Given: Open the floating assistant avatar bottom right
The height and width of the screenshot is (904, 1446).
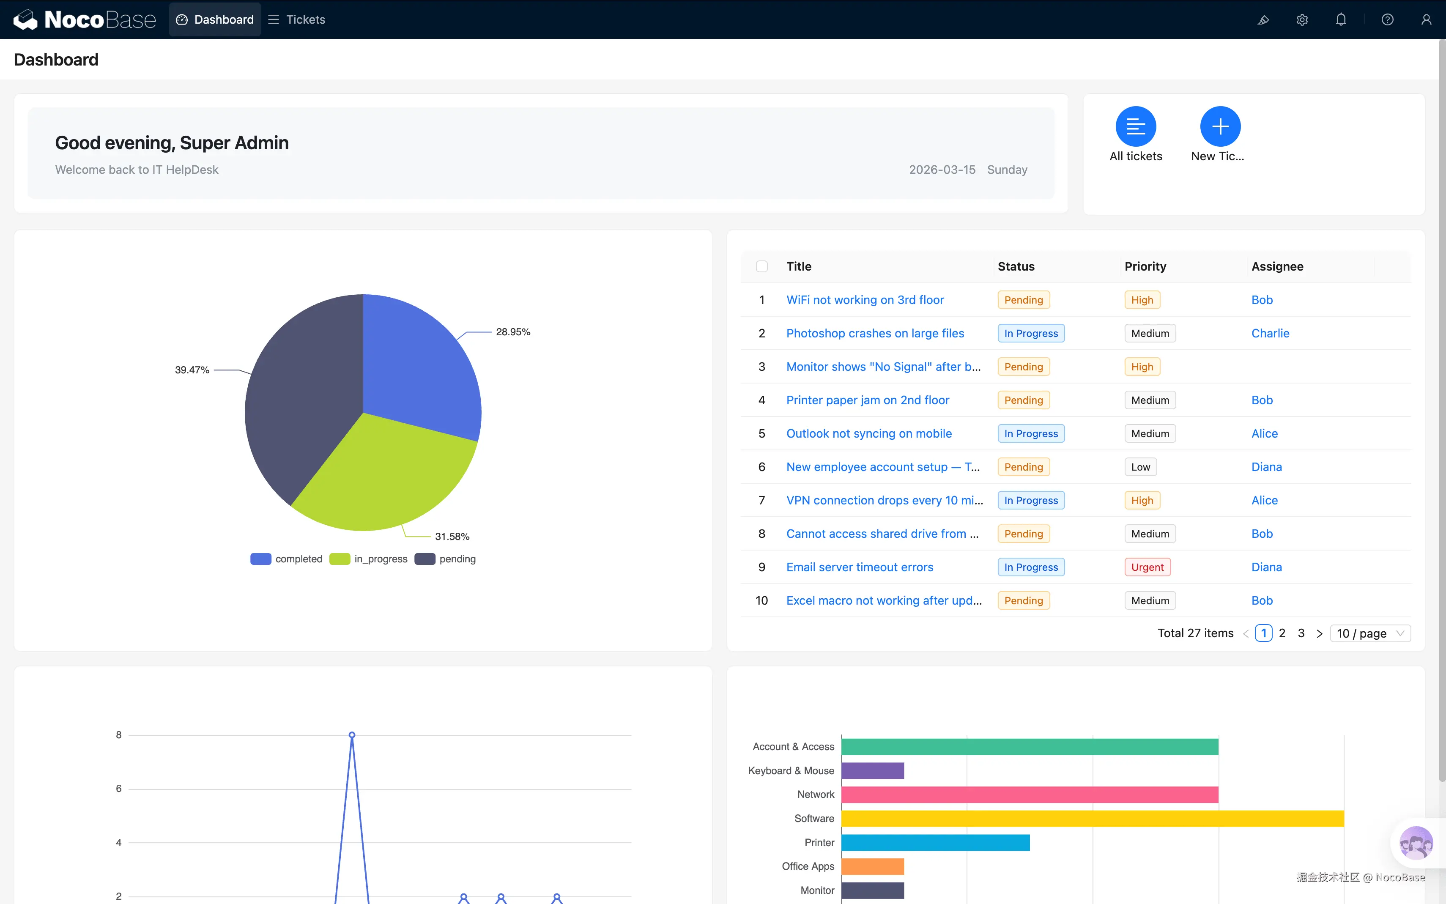Looking at the screenshot, I should 1416,843.
